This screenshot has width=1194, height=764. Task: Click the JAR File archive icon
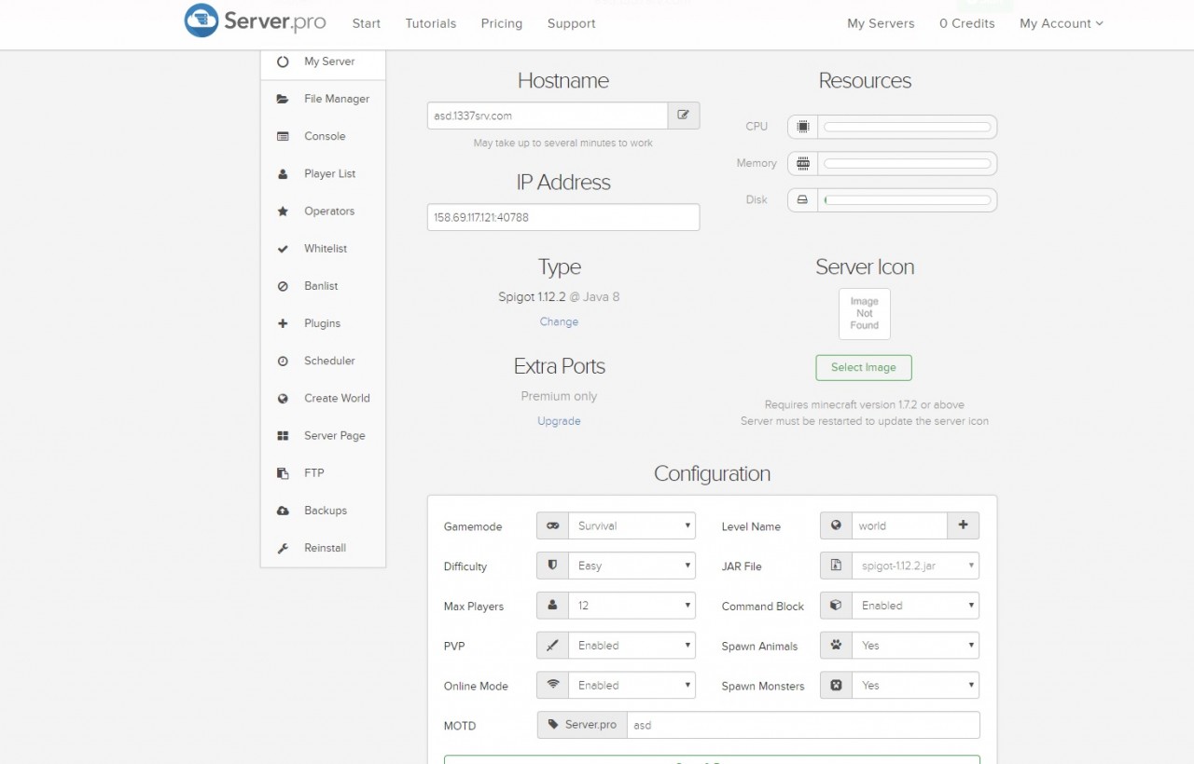click(836, 566)
